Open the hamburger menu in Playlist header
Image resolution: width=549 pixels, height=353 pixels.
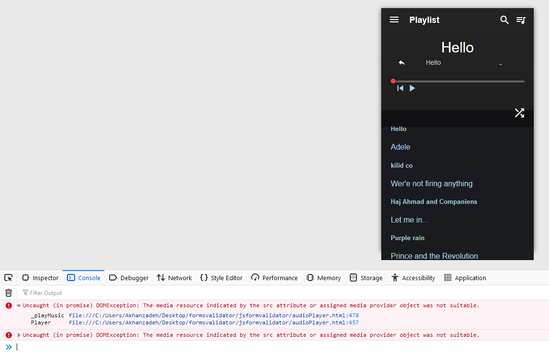[394, 20]
